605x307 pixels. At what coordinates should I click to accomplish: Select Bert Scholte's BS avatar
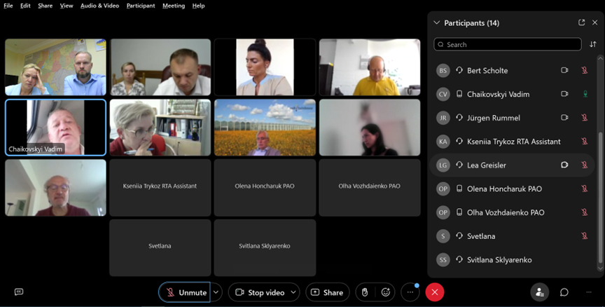coord(443,70)
